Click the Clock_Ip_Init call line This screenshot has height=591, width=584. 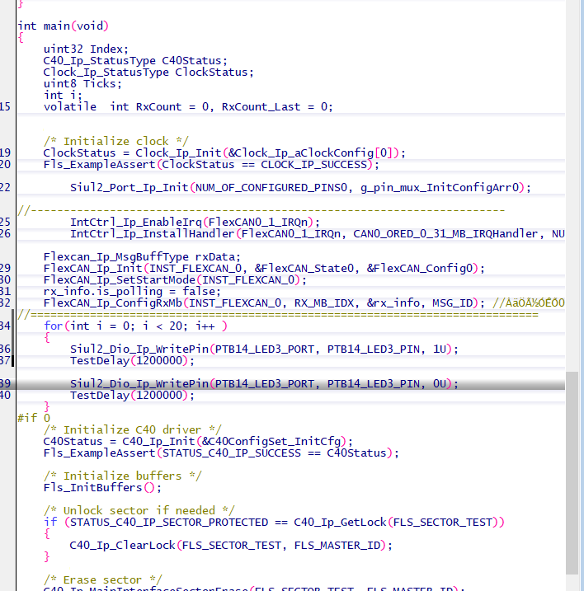coord(224,152)
